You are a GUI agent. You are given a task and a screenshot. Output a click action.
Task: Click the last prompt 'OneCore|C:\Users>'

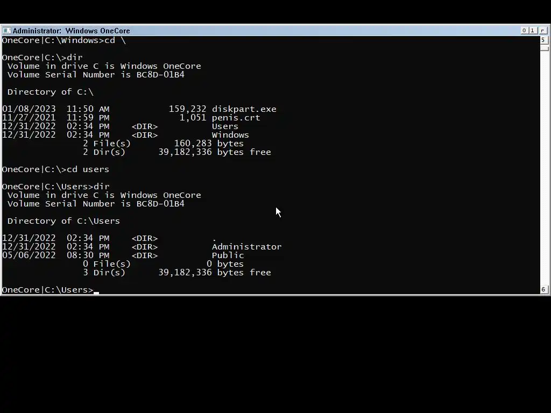(47, 290)
